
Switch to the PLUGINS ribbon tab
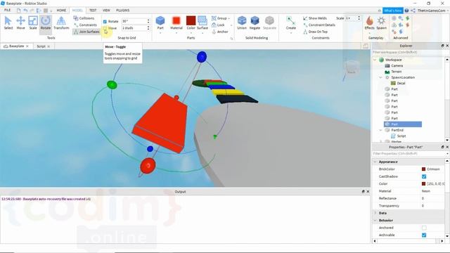(123, 11)
